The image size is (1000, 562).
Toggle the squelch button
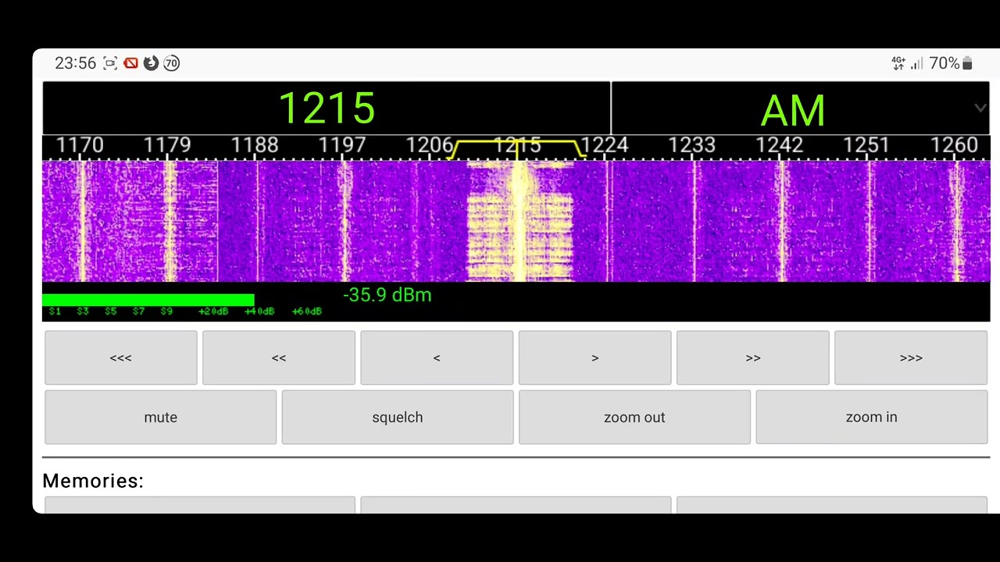[398, 418]
